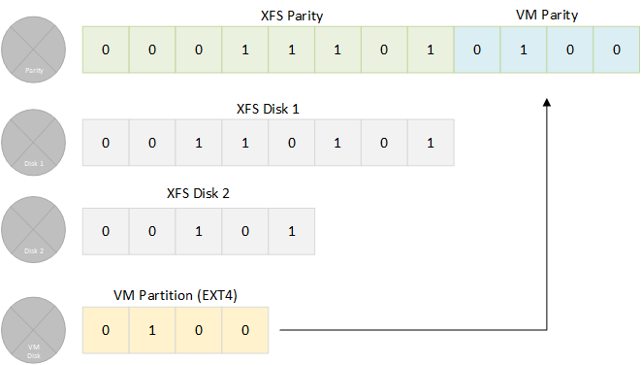
Task: Click the last cell of XFS Disk 1
Action: [431, 143]
